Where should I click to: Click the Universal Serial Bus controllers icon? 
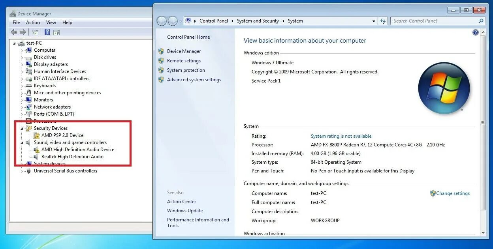pyautogui.click(x=28, y=171)
